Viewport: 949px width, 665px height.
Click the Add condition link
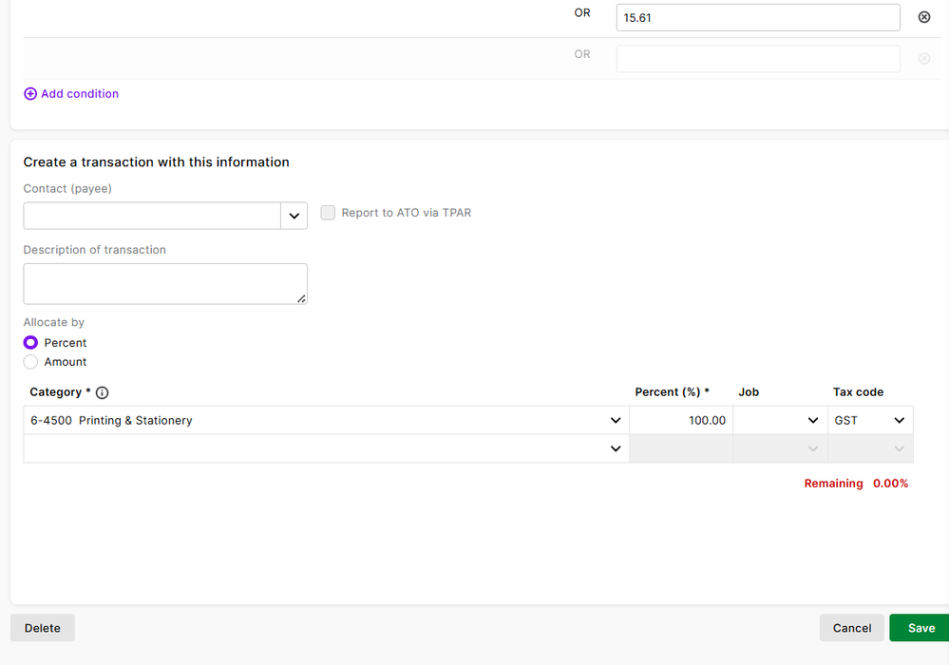[80, 94]
